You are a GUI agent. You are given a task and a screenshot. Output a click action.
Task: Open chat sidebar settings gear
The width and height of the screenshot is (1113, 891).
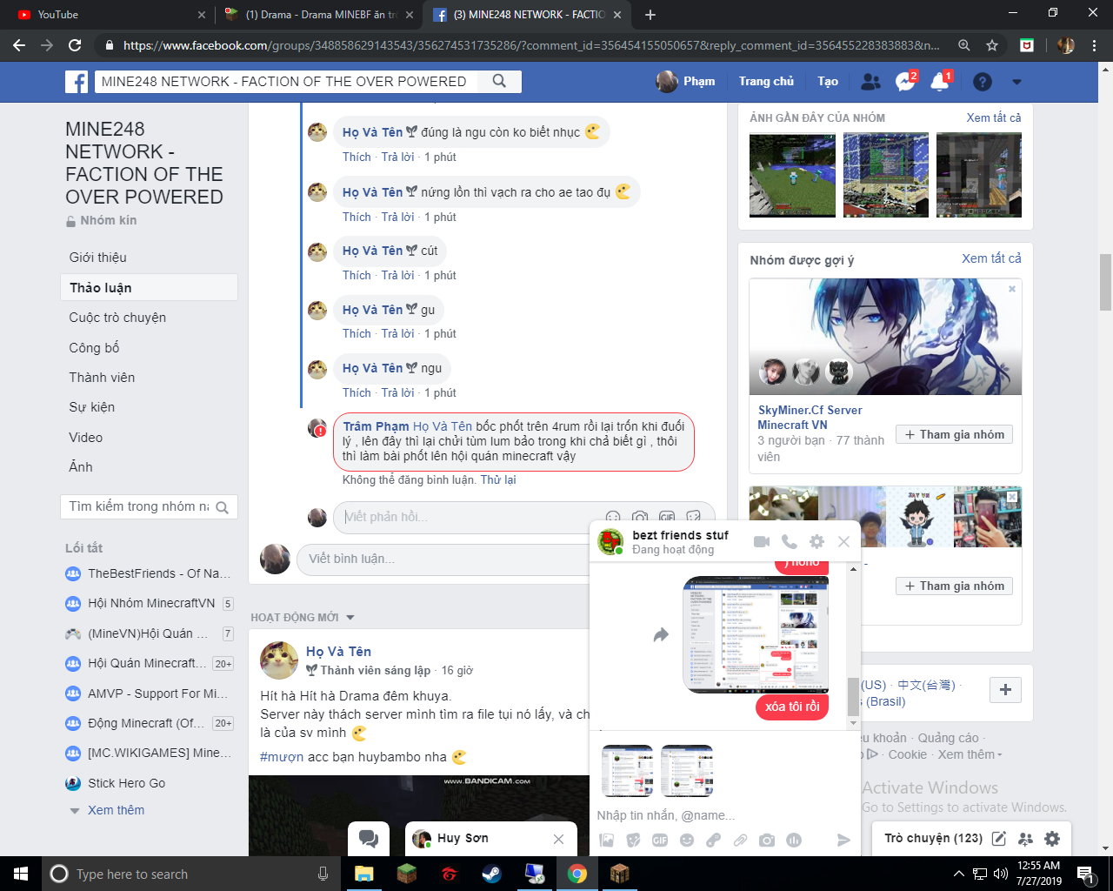(x=1052, y=839)
